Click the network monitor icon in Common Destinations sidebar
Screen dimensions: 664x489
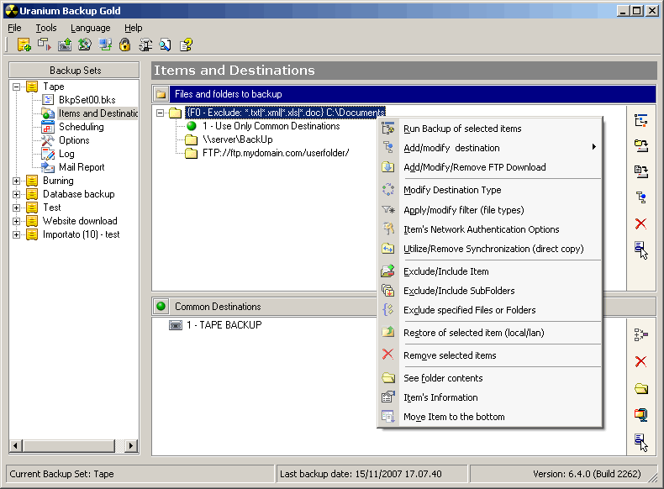641,414
